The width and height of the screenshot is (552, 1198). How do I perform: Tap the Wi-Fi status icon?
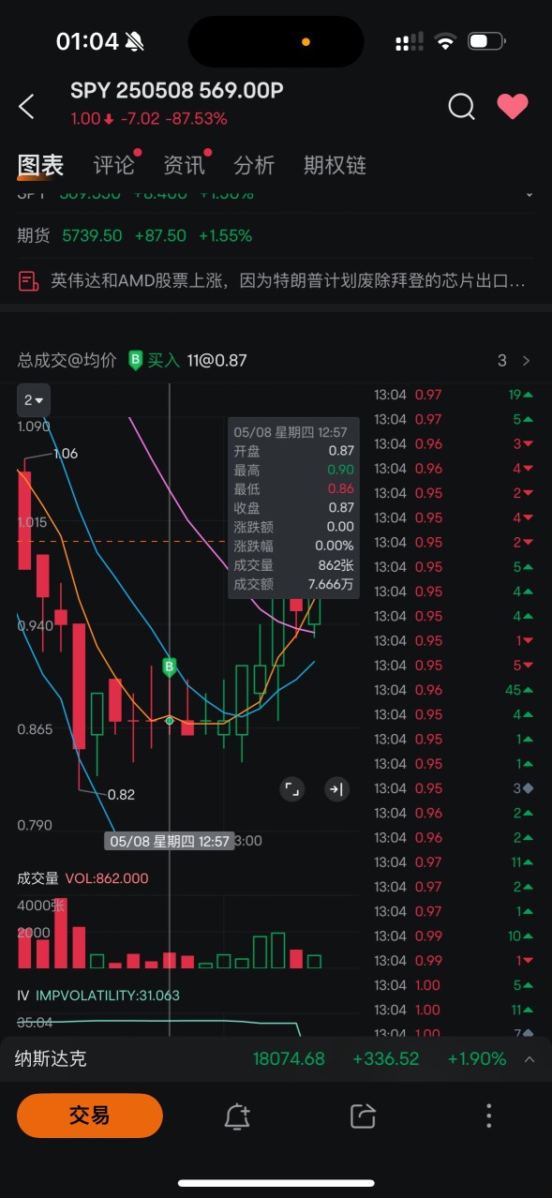445,41
